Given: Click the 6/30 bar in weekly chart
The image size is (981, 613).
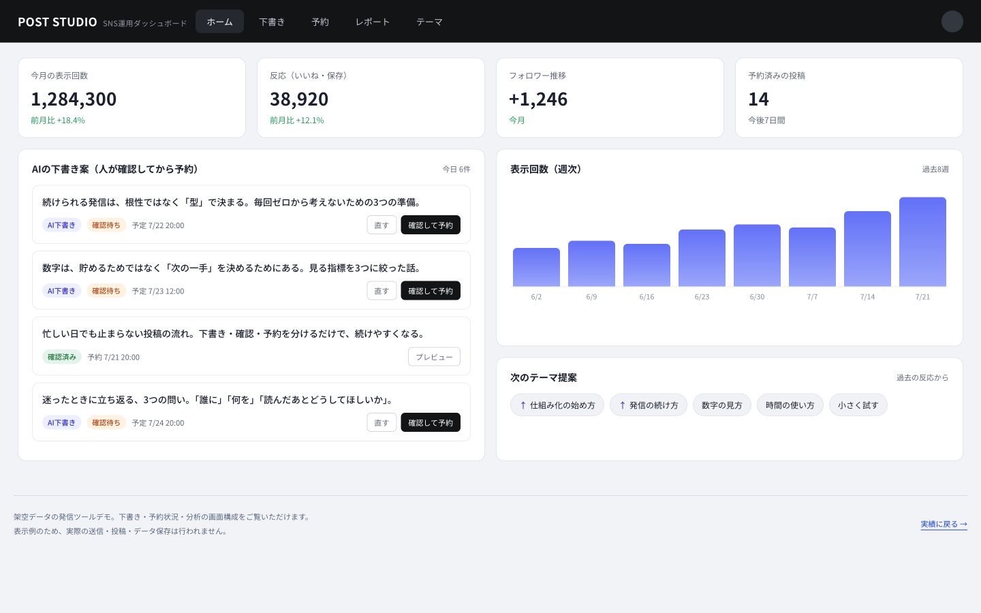Looking at the screenshot, I should point(757,255).
